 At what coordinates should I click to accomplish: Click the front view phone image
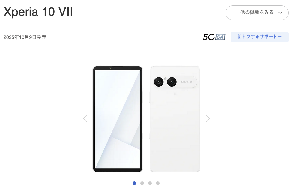point(118,119)
